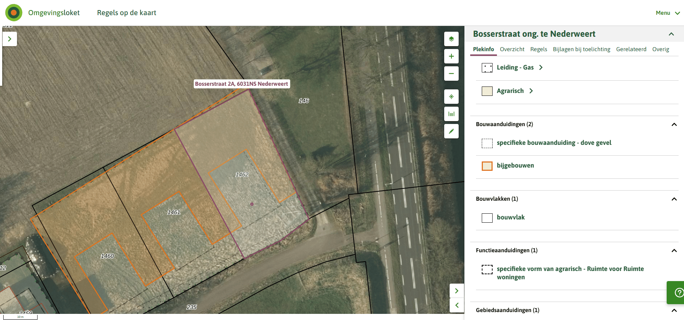Select the bouwvlak legend item
Screen dimensions: 684x320
(511, 217)
